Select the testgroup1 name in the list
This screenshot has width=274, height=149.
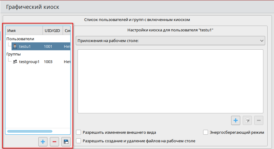29,62
